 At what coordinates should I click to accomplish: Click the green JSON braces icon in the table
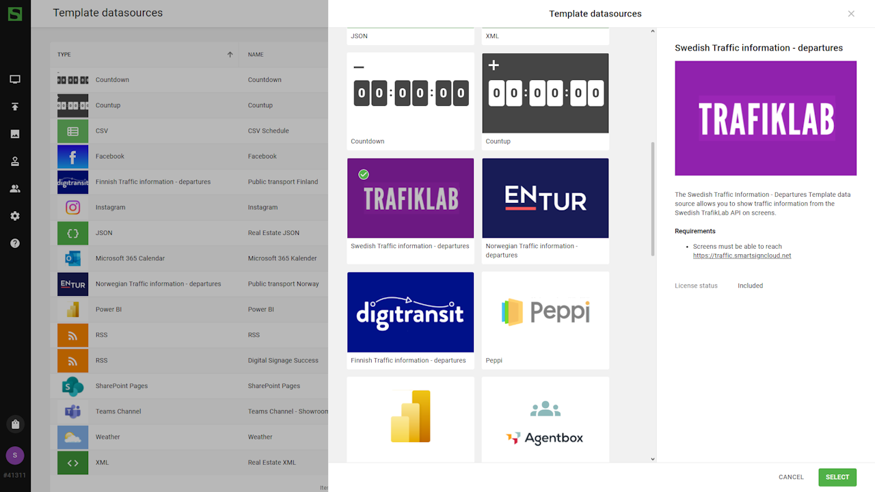[x=72, y=233]
